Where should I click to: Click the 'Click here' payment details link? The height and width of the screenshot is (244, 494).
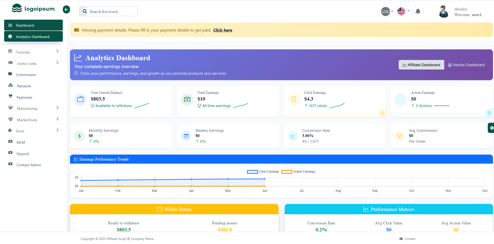coord(222,30)
